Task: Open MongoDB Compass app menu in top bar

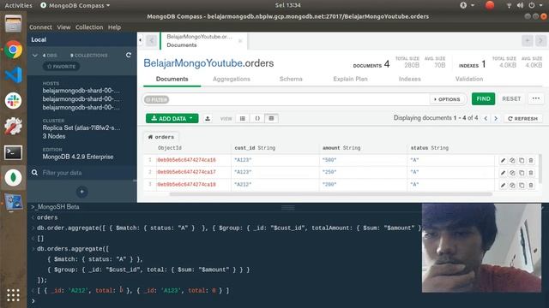Action: pos(75,5)
